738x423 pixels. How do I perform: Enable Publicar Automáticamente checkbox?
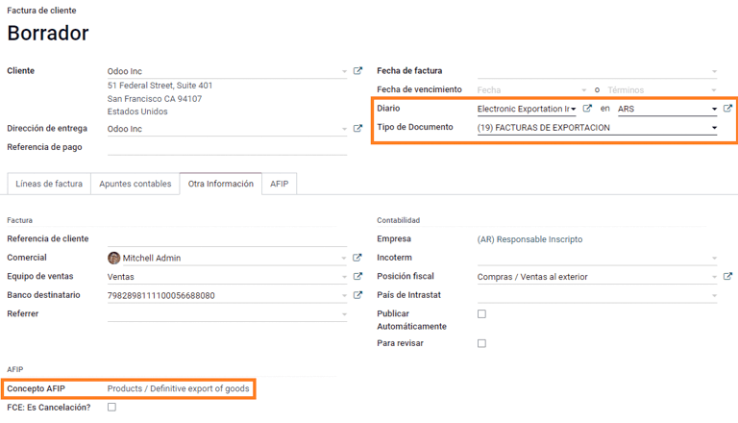(481, 314)
